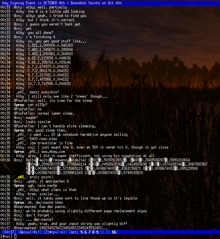
Task: Click data line '3,453,1.830961,0.268683'
Action: (x=50, y=54)
